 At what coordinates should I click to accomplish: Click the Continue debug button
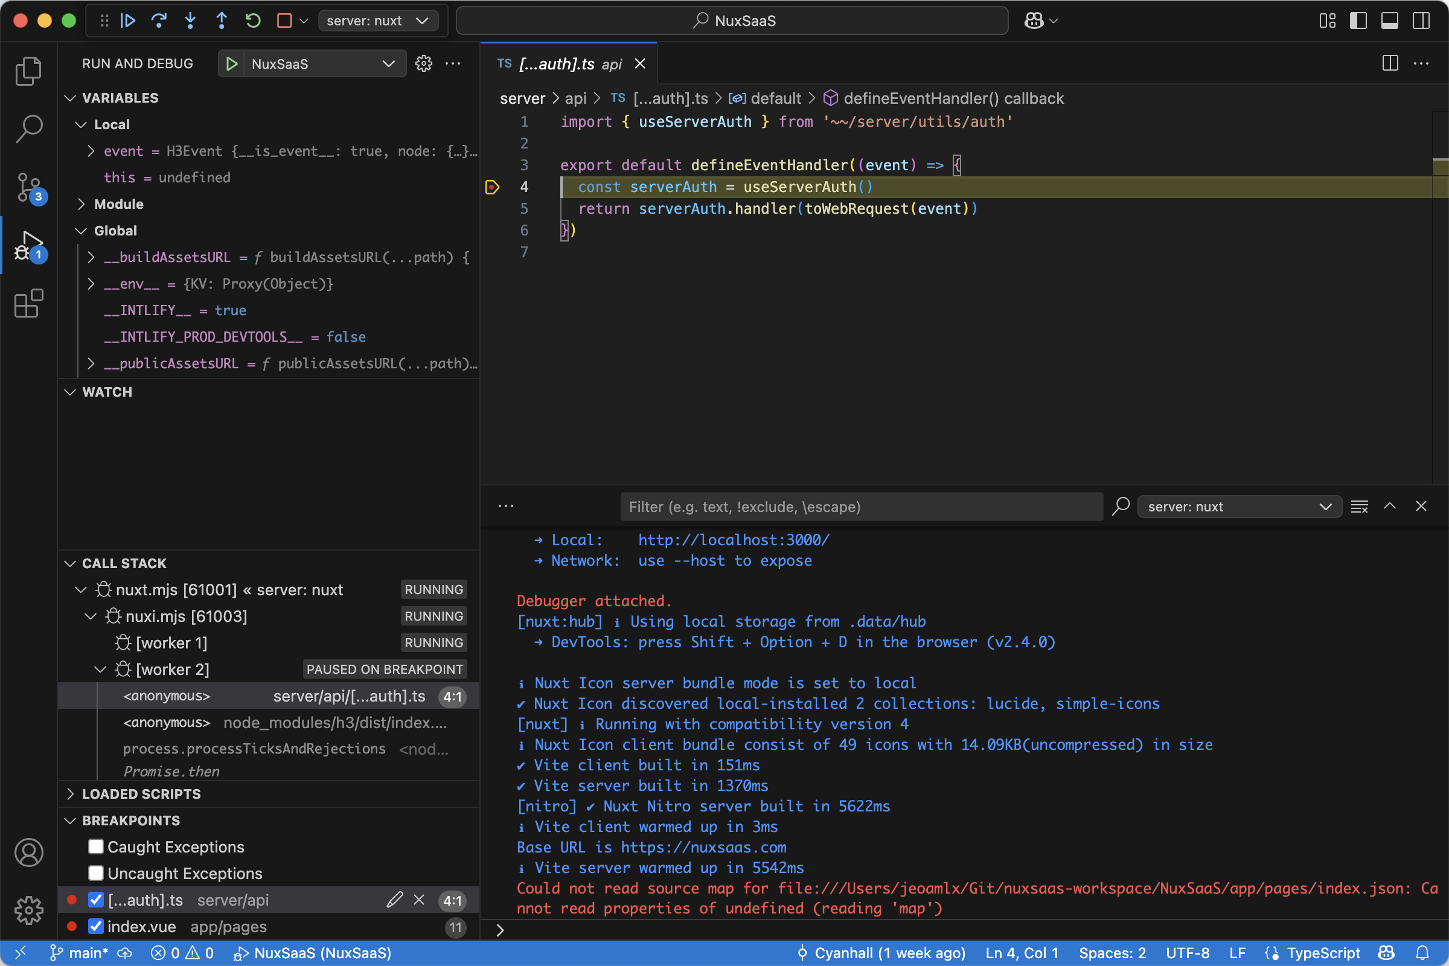pos(128,21)
